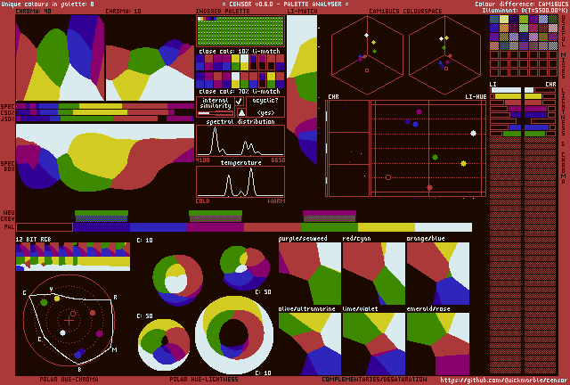Click the LI-MATCH vertical colour column
This screenshot has width=570, height=385.
click(302, 90)
